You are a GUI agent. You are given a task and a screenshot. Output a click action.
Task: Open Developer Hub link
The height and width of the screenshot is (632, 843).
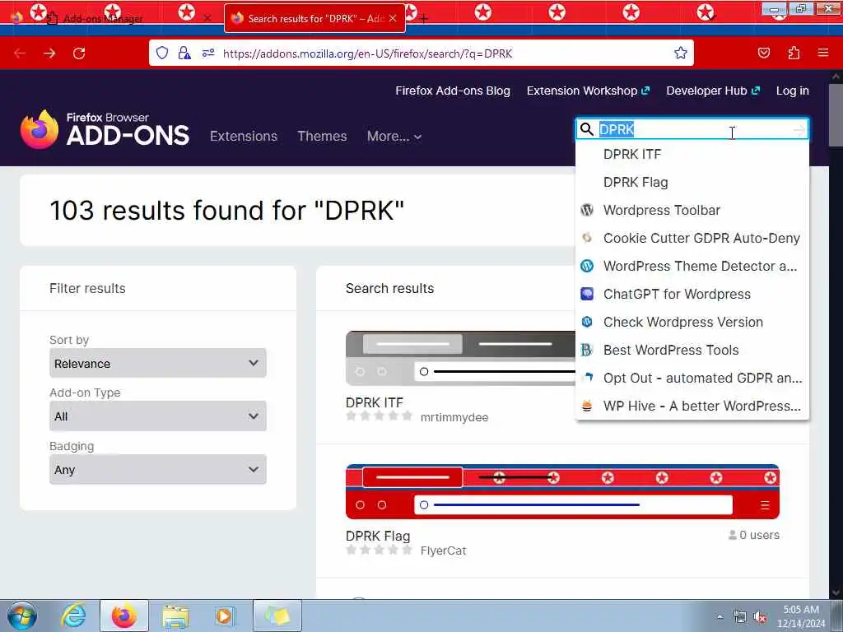click(713, 91)
